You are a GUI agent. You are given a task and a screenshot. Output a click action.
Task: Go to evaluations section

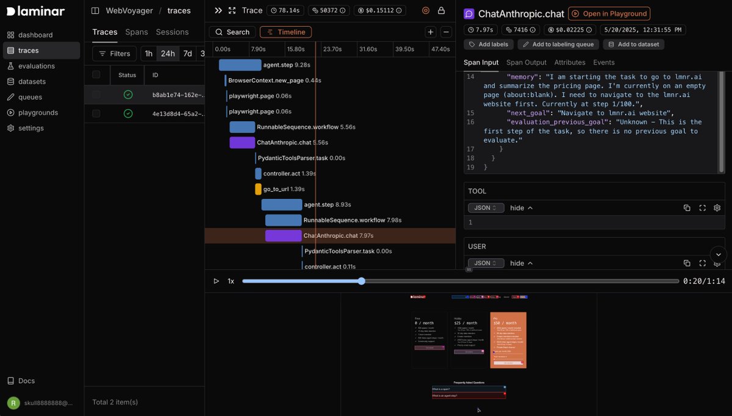coord(41,66)
